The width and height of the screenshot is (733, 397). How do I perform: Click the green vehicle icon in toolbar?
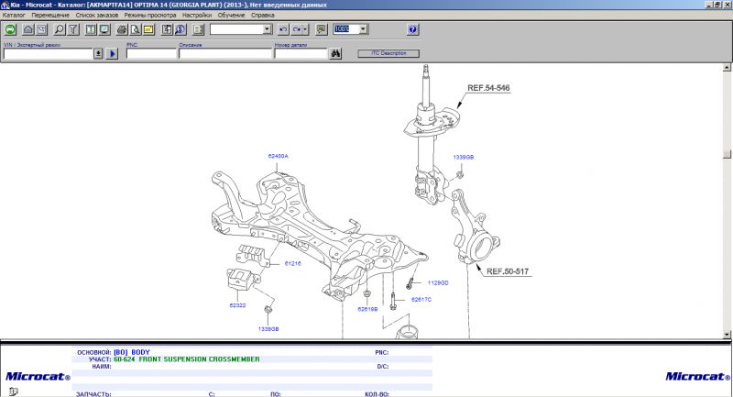point(10,29)
